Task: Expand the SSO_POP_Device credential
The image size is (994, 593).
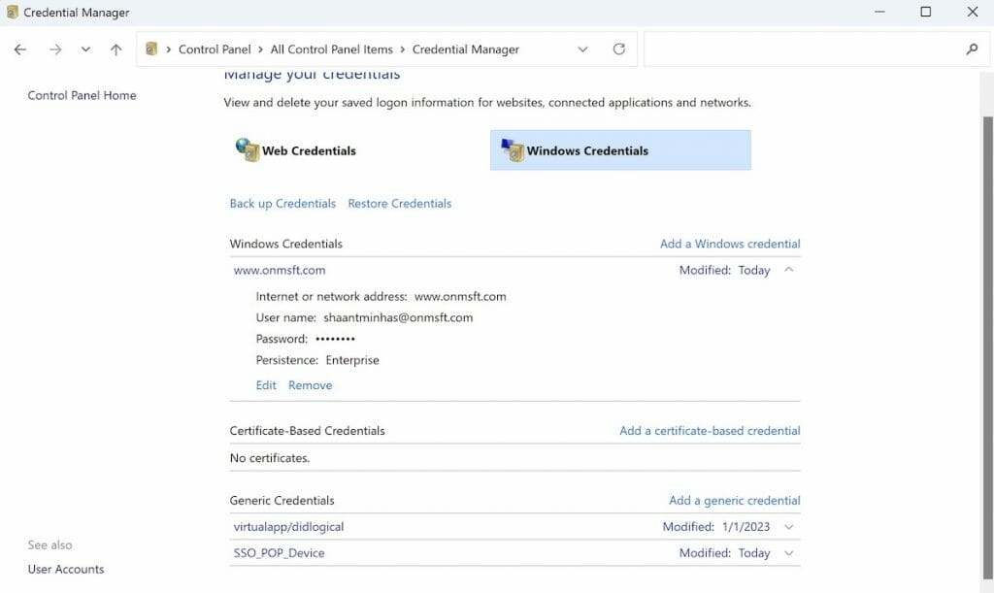Action: (x=788, y=553)
